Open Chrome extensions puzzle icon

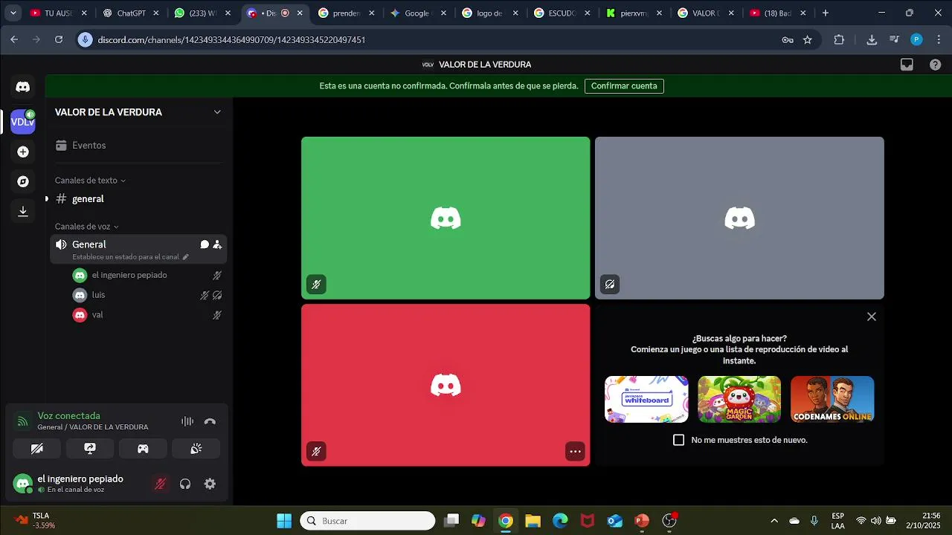tap(839, 40)
